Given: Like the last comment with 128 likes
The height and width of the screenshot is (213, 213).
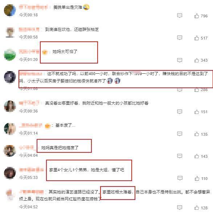Looking at the screenshot, I should tap(197, 208).
